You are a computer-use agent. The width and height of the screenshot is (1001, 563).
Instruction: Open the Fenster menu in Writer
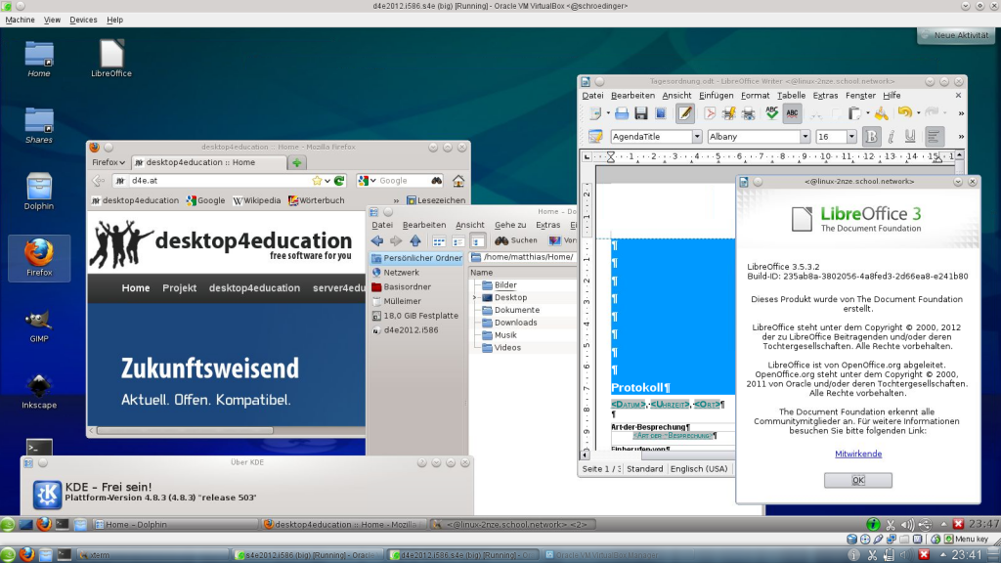click(860, 96)
